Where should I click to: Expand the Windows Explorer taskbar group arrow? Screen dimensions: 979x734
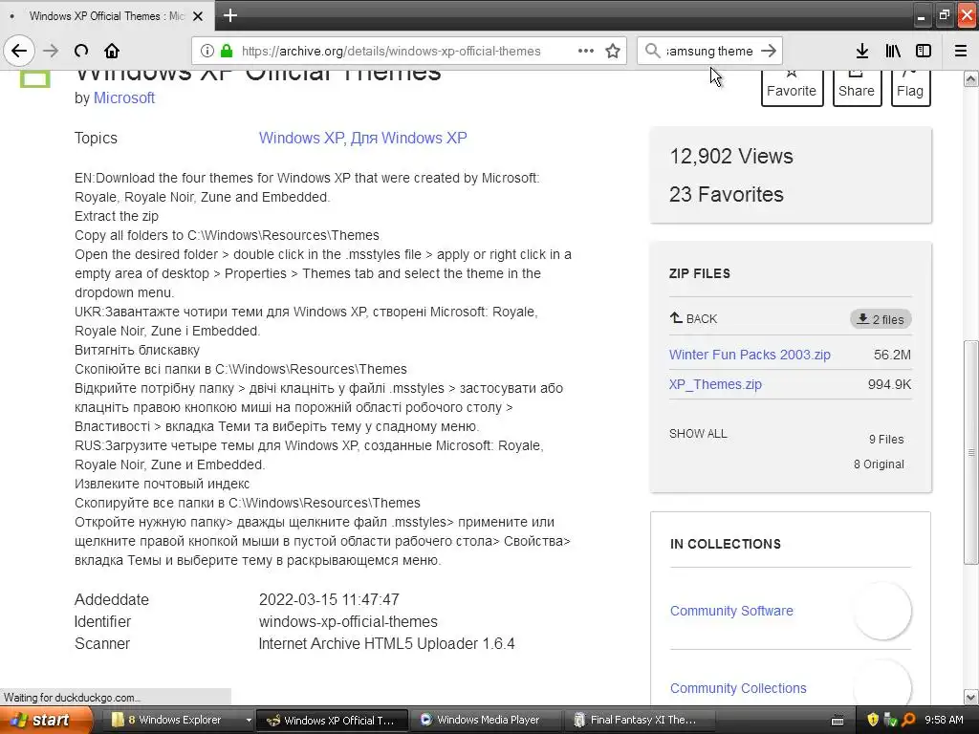249,721
